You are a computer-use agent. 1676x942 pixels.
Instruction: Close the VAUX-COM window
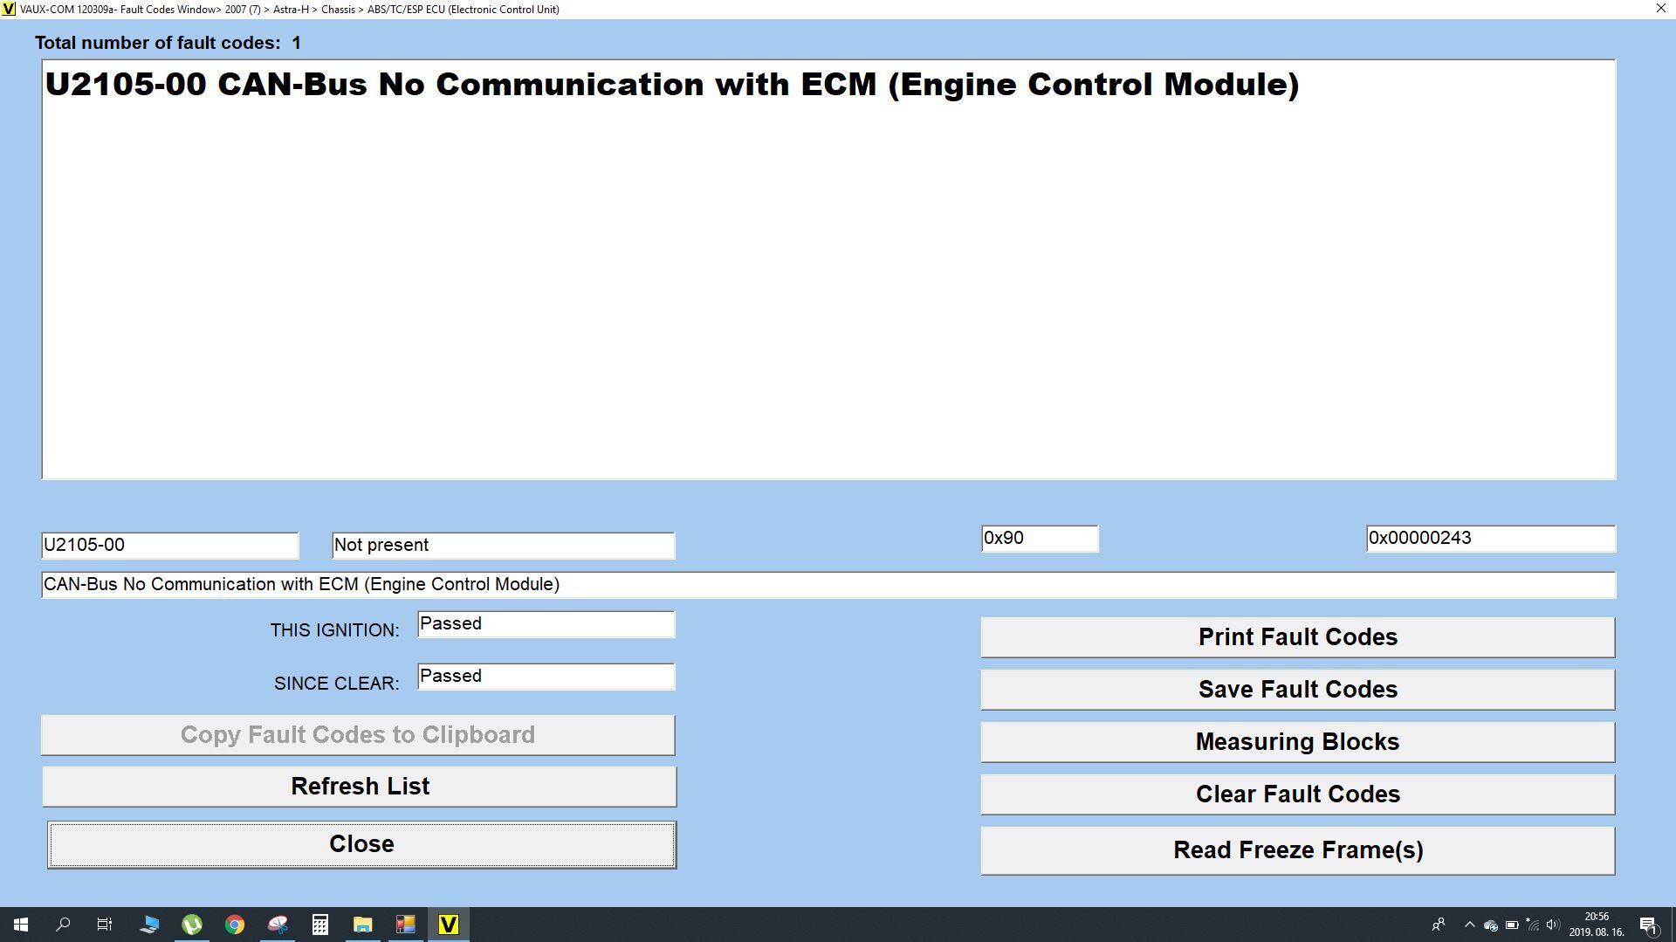click(x=1661, y=9)
